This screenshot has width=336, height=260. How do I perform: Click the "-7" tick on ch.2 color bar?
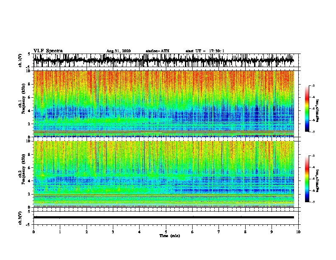313,202
